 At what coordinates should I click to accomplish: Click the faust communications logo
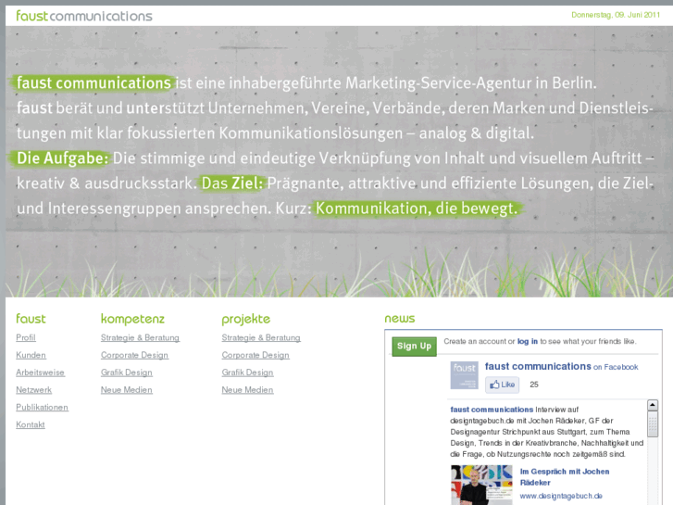click(84, 16)
